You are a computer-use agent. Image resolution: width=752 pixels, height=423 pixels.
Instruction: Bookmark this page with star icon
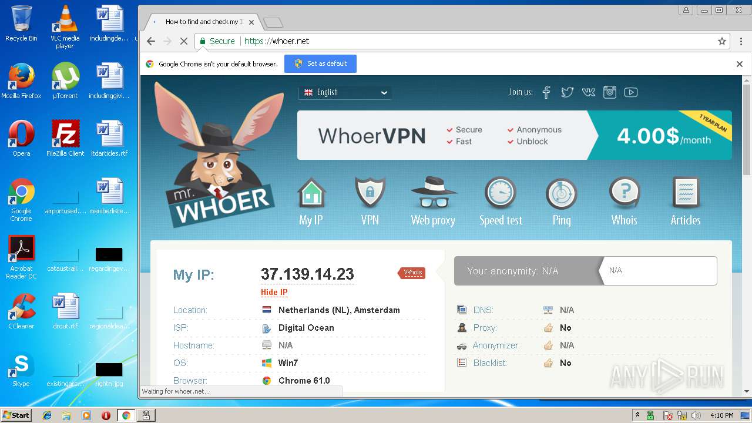pyautogui.click(x=722, y=41)
